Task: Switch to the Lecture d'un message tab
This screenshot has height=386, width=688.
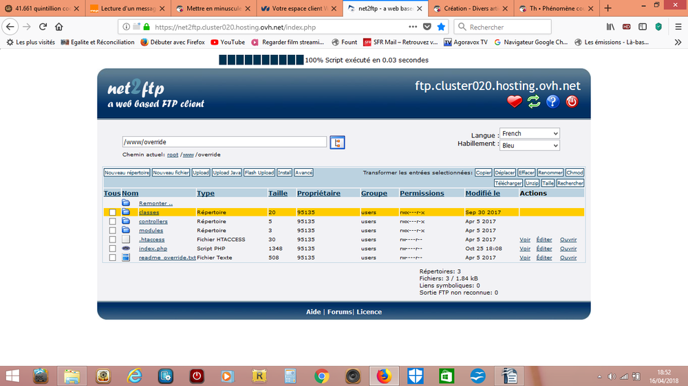Action: point(128,8)
